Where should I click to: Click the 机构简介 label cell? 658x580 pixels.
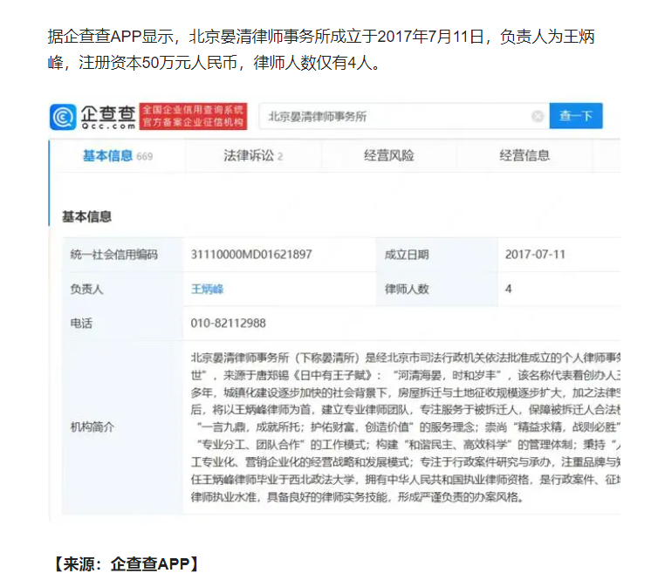point(123,427)
